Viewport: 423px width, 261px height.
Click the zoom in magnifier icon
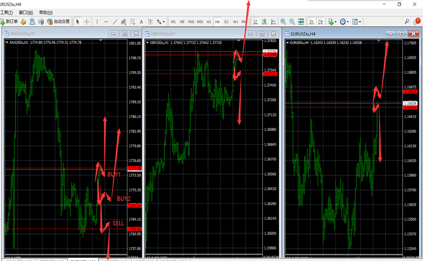point(283,21)
